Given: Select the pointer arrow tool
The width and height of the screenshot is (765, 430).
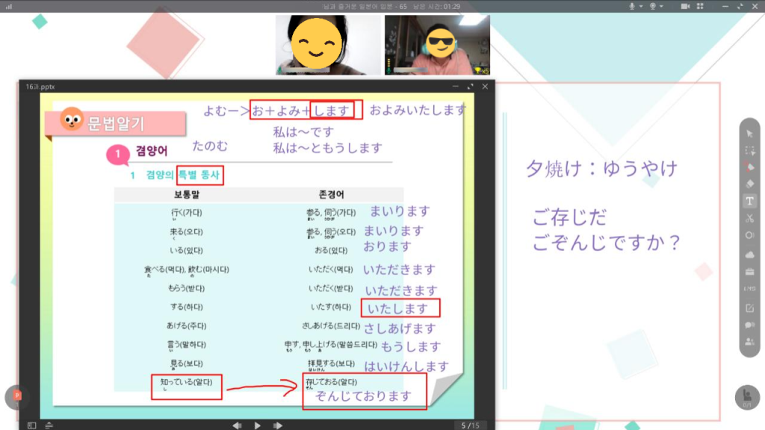Looking at the screenshot, I should 749,134.
